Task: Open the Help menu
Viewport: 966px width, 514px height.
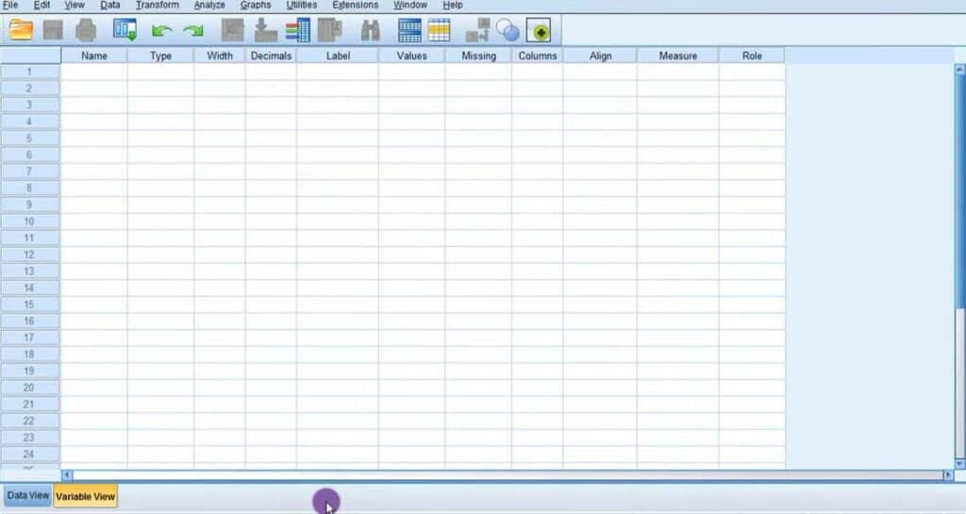Action: click(453, 5)
